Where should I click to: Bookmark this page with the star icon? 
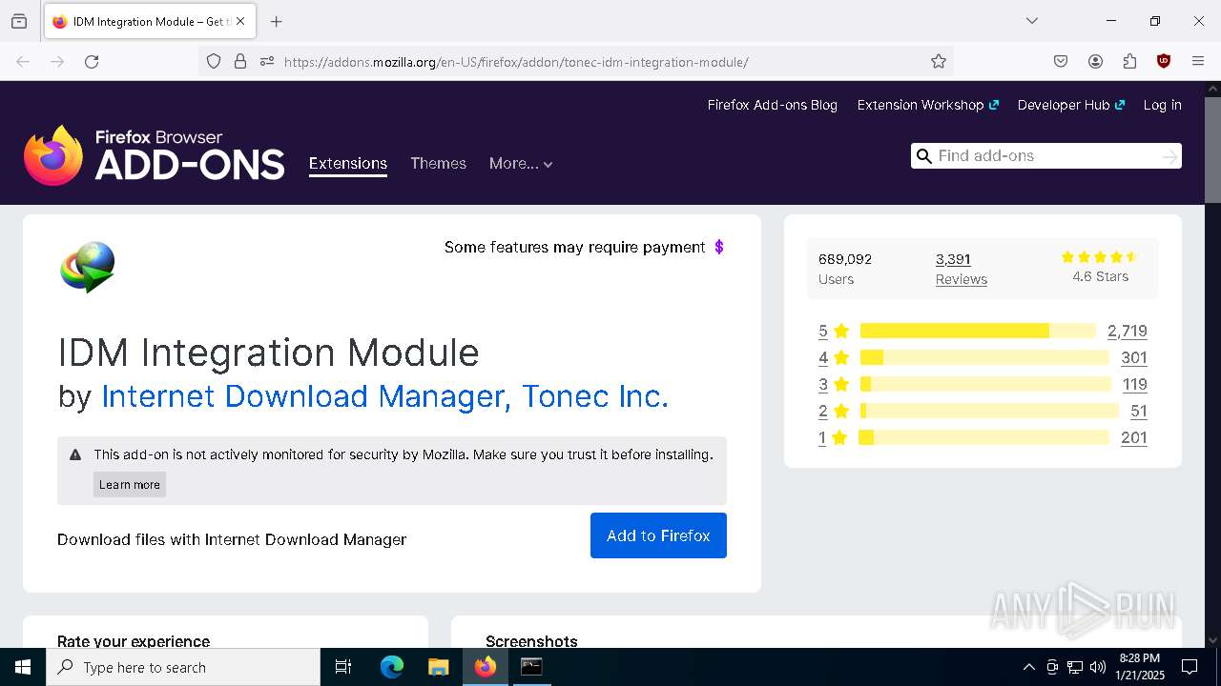(939, 61)
